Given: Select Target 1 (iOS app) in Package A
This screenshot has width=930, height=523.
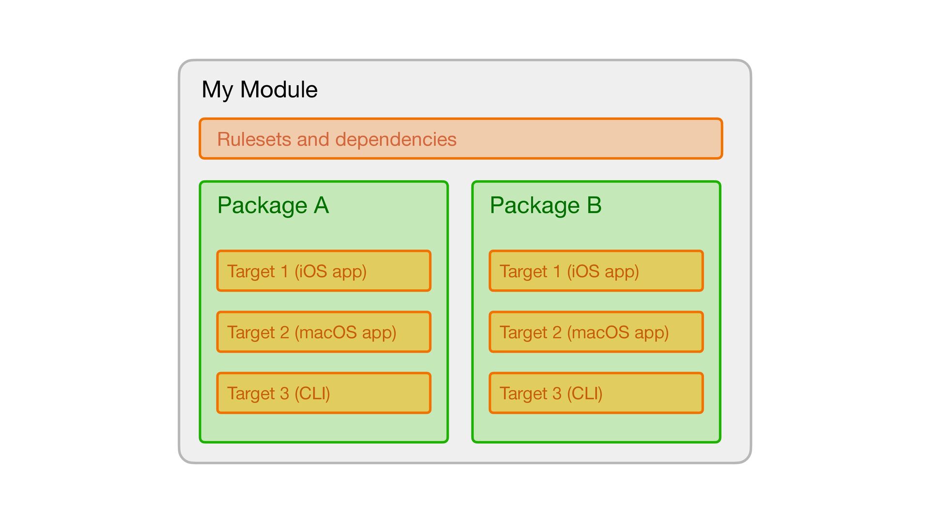Looking at the screenshot, I should click(x=324, y=271).
